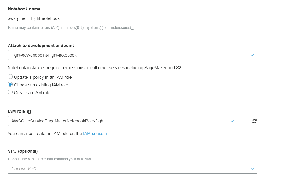Click the 'Attach to development endpoint' label
Viewport: 281px width, 180px height.
[41, 46]
